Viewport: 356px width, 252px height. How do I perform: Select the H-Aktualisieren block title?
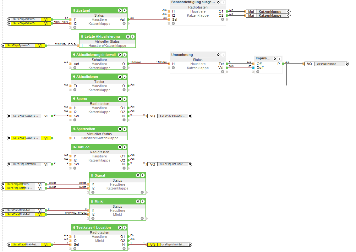85,77
